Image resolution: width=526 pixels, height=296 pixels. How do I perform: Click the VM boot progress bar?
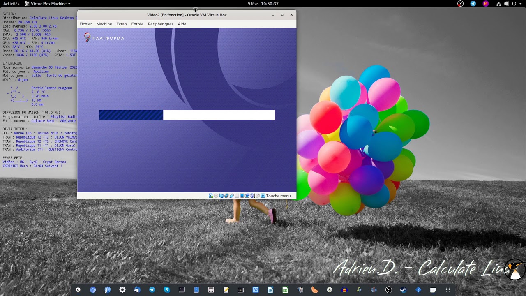(x=187, y=115)
